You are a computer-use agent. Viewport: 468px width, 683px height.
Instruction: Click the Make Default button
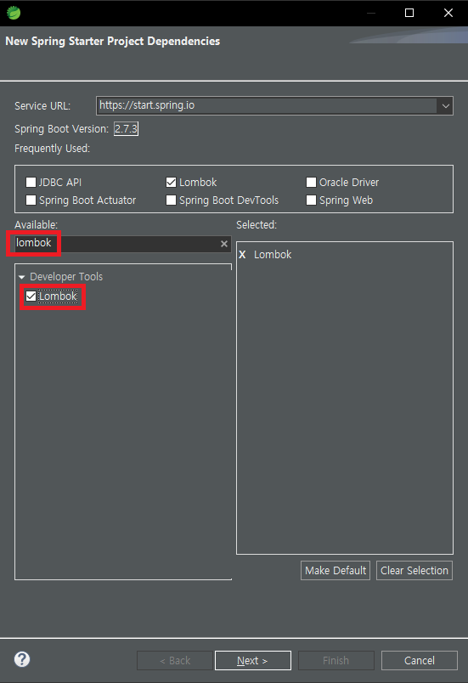pos(335,571)
